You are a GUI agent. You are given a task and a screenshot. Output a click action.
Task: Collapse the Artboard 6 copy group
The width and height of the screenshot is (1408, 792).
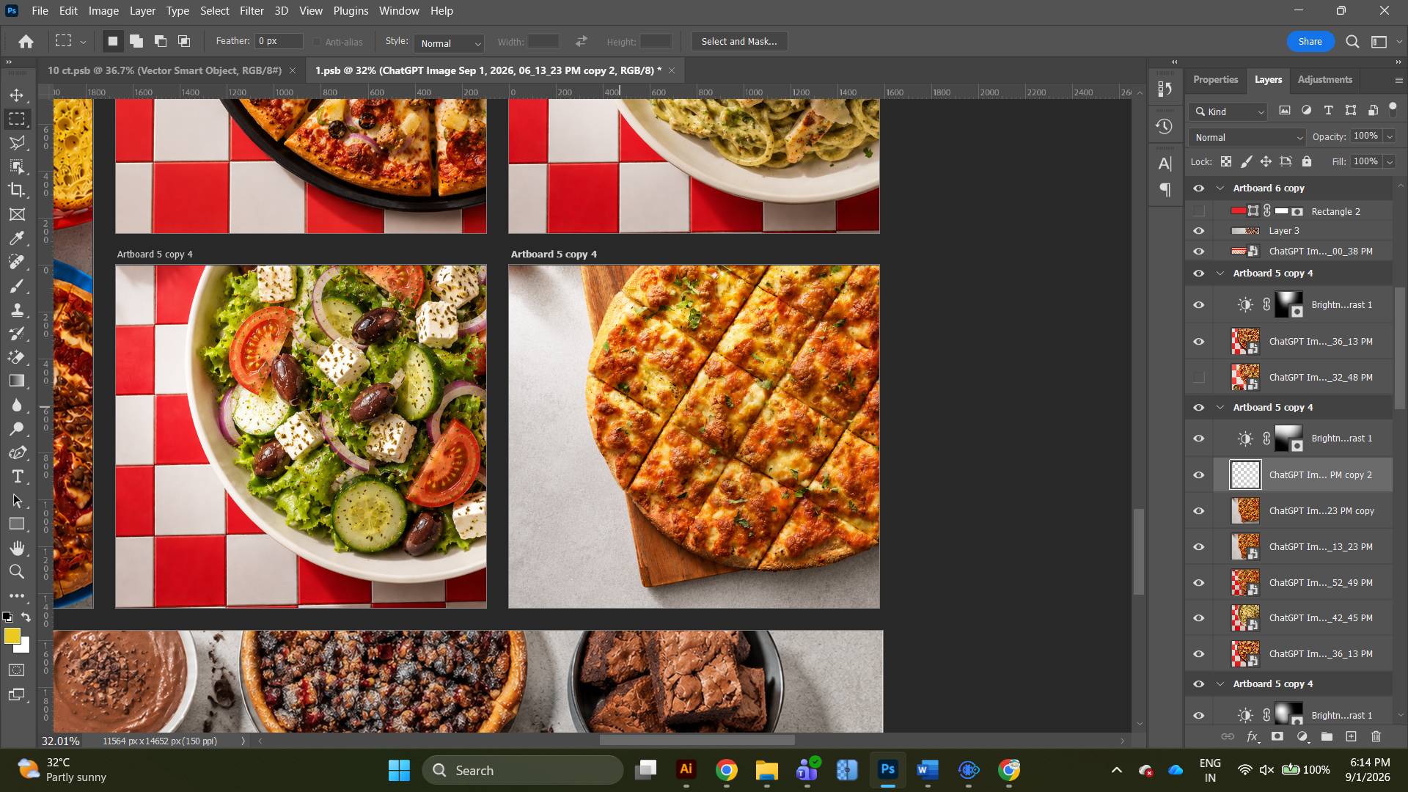tap(1220, 188)
